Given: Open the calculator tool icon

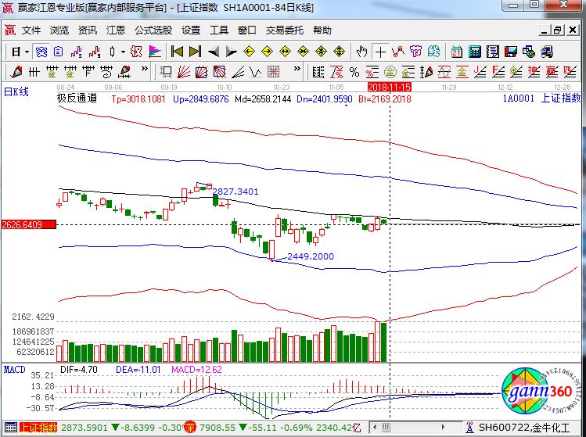Looking at the screenshot, I should (474, 52).
